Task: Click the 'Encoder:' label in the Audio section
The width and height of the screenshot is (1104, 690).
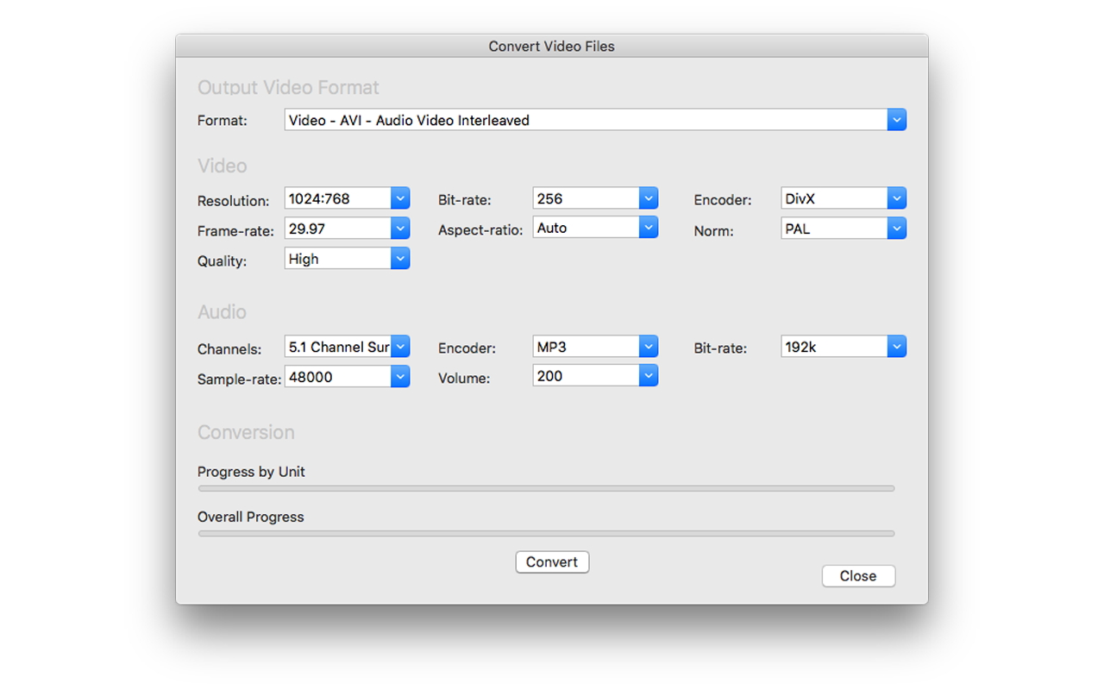Action: pyautogui.click(x=467, y=348)
